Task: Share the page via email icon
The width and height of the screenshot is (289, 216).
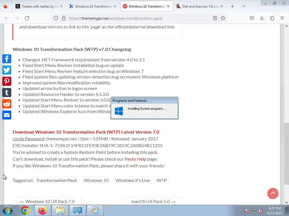Action: tap(7, 115)
